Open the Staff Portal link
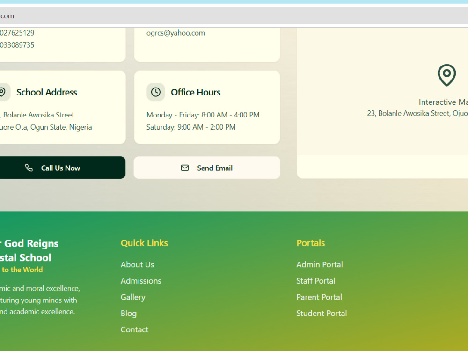468x351 pixels. pyautogui.click(x=315, y=281)
